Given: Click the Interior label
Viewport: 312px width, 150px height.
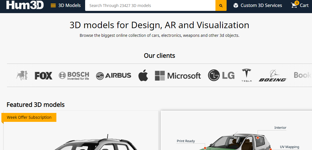Looking at the screenshot, I should (x=280, y=127).
